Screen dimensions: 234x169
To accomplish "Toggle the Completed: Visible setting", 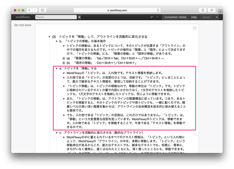I will tap(175, 17).
